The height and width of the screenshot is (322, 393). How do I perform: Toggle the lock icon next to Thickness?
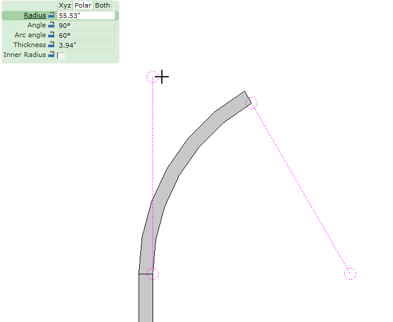(x=51, y=45)
